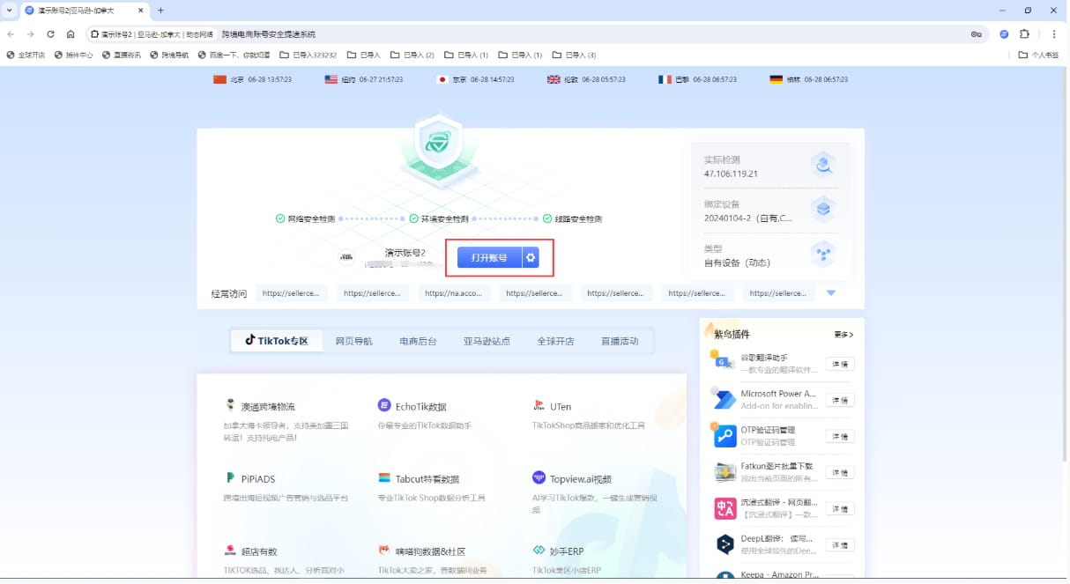Expand the frequently visited URLs dropdown arrow
The height and width of the screenshot is (584, 1070).
point(829,292)
